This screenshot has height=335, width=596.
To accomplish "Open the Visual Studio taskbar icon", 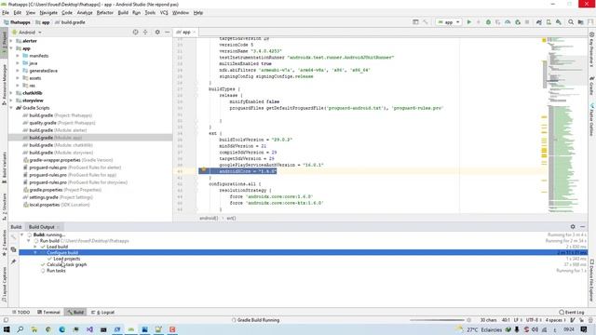I will point(89,329).
